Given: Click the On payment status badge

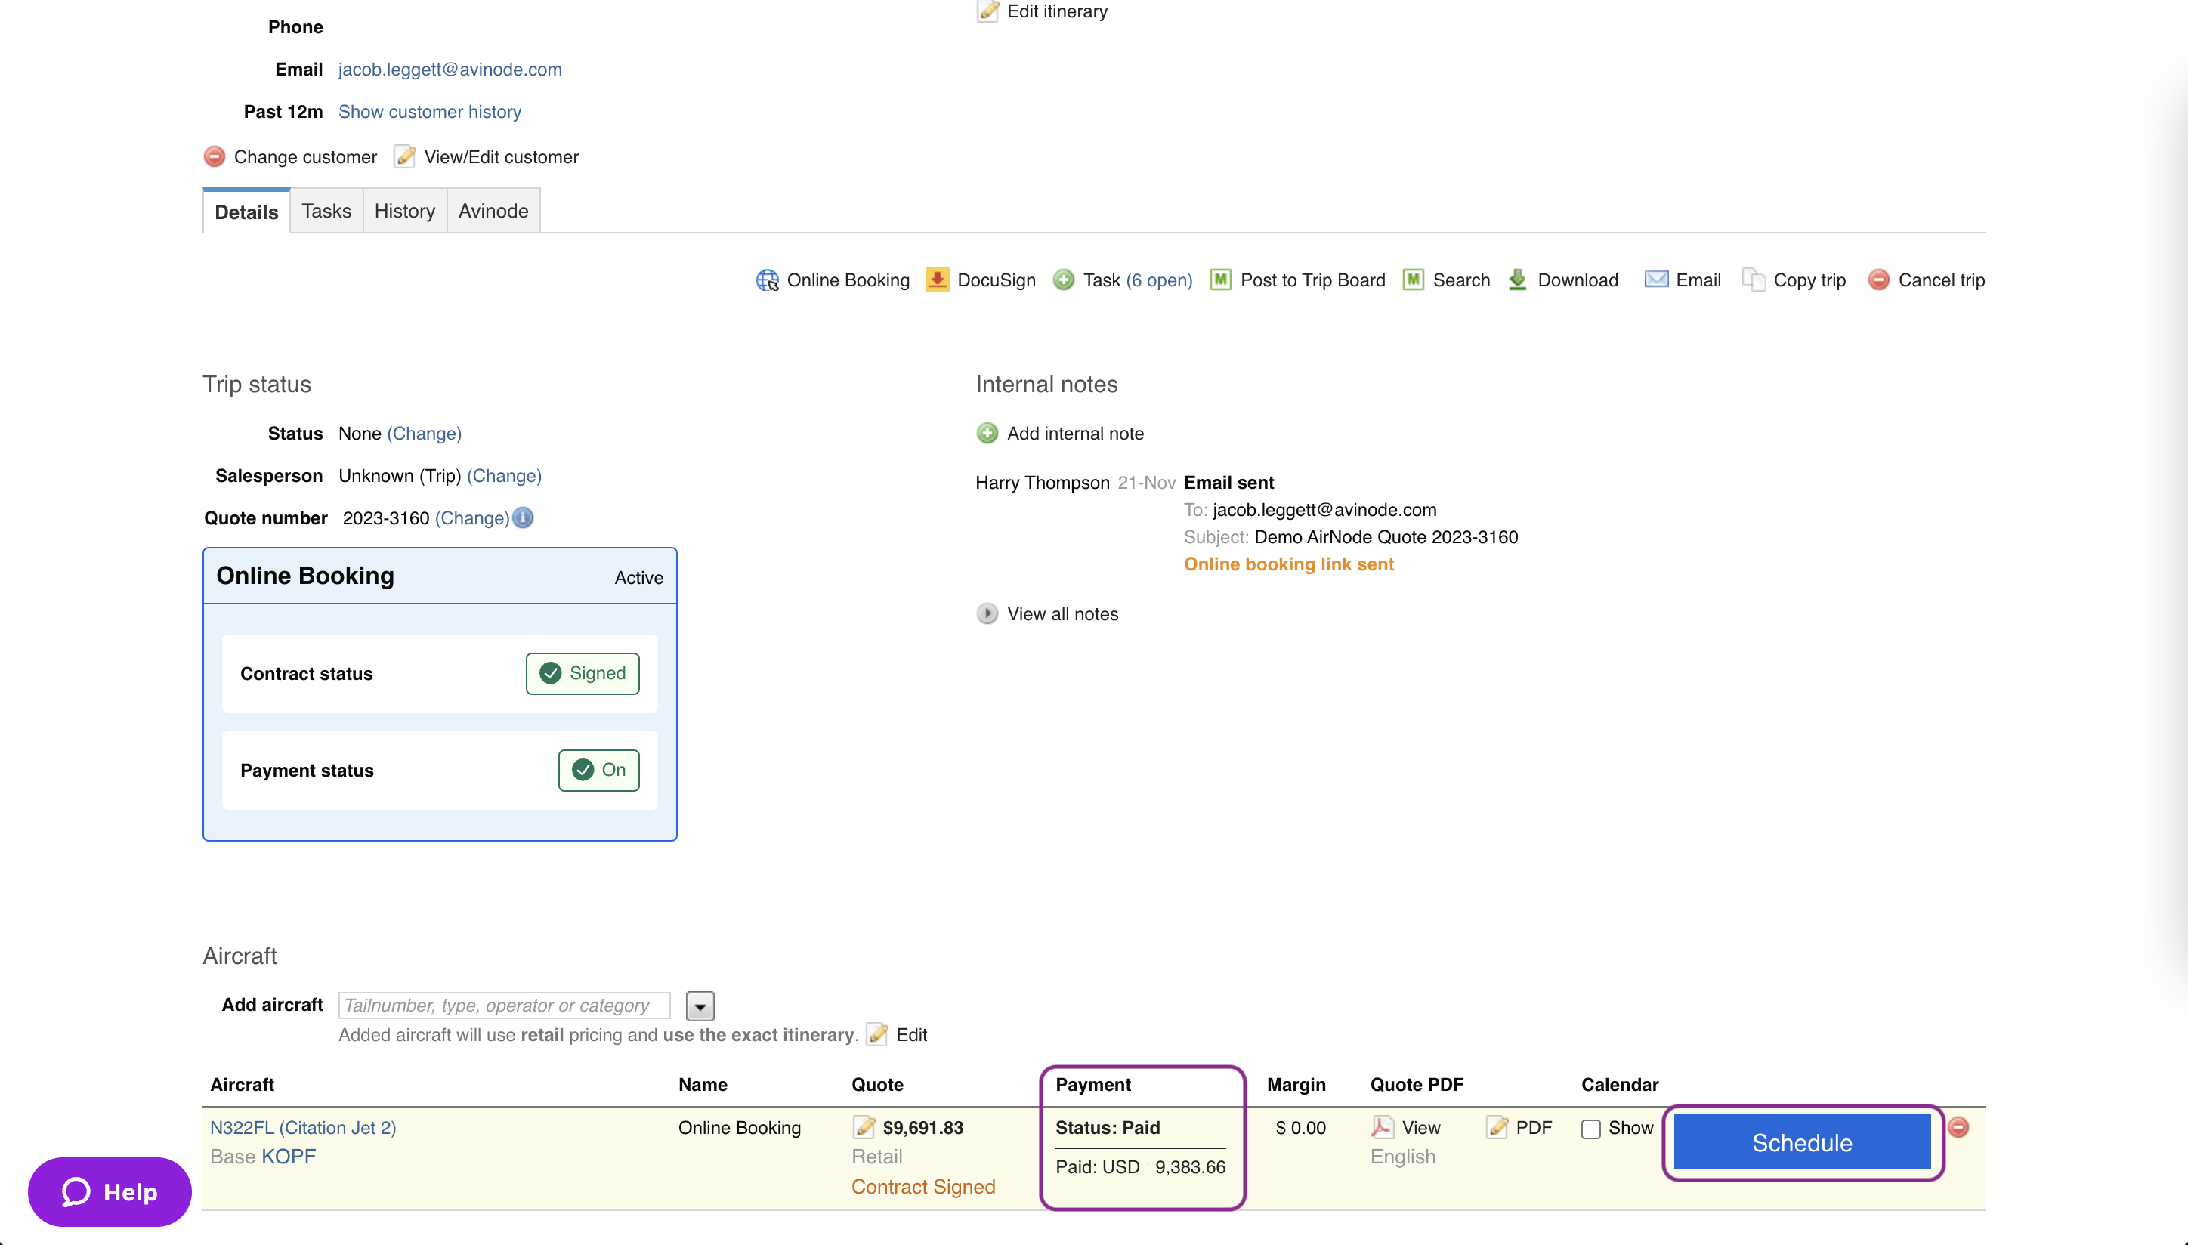Looking at the screenshot, I should click(x=598, y=771).
